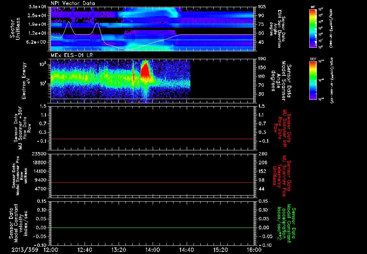
Task: Click the green 'Model Constant acceleration' label
Action: (286, 223)
